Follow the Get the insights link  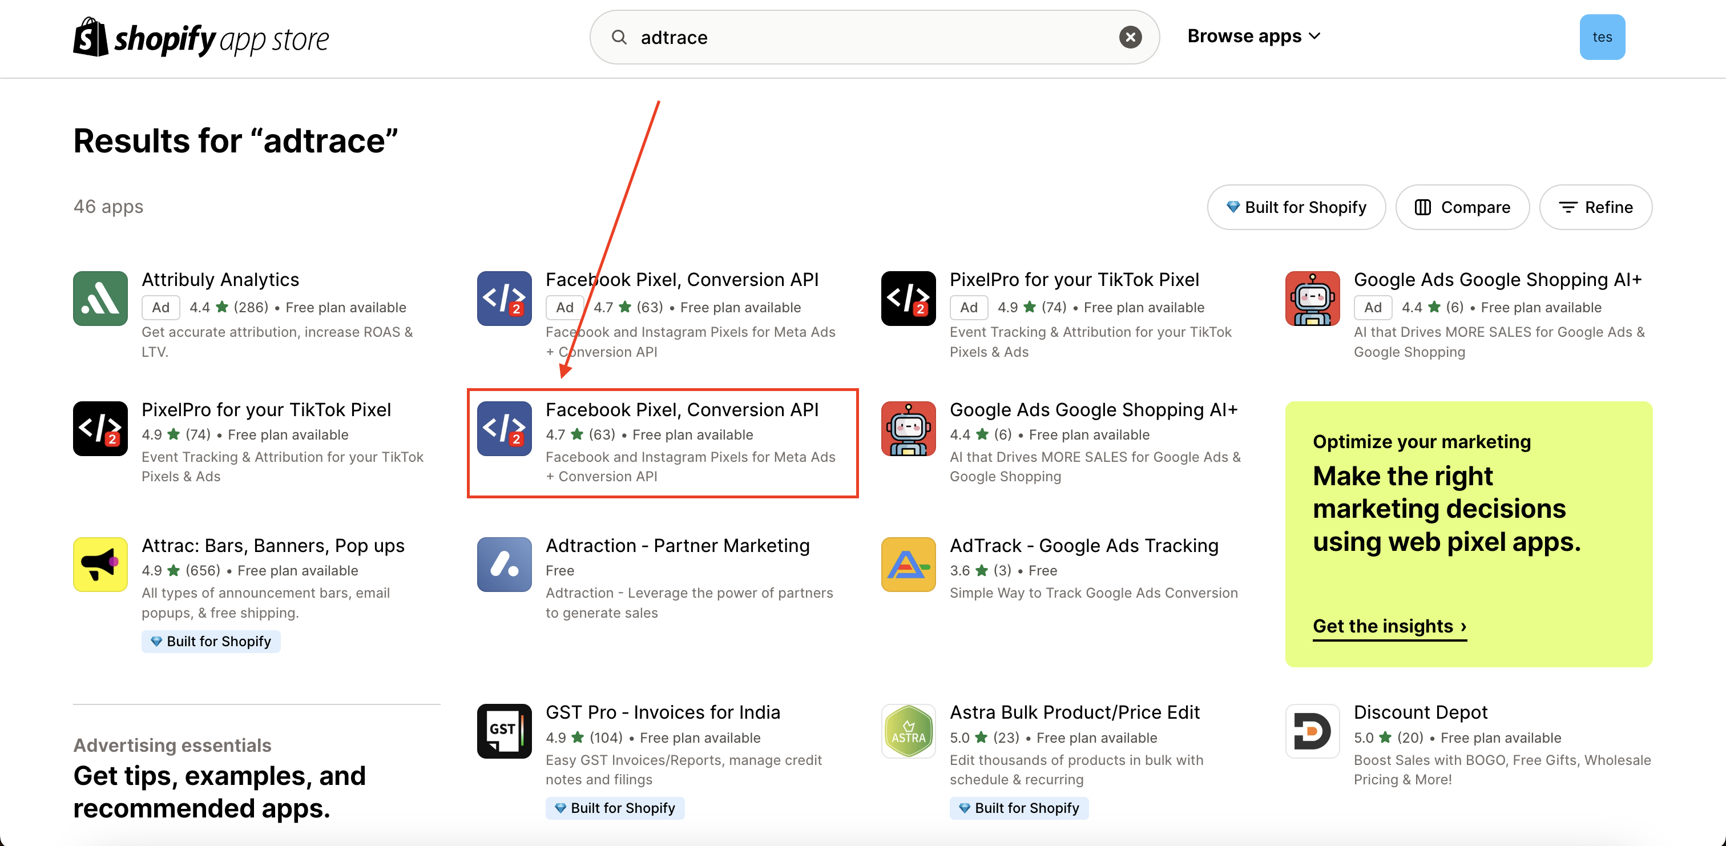pyautogui.click(x=1390, y=626)
